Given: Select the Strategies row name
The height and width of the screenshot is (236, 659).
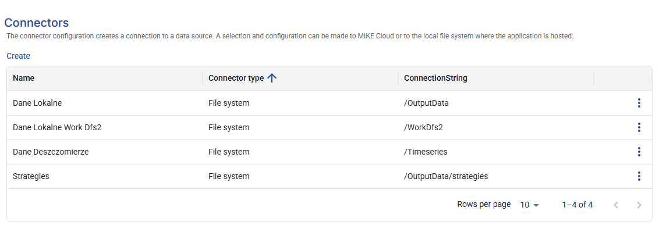Looking at the screenshot, I should pyautogui.click(x=31, y=176).
